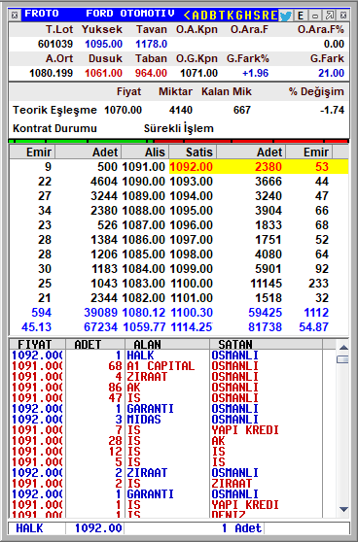358x542 pixels.
Task: Click the blue percentage 45.13
Action: click(x=36, y=327)
